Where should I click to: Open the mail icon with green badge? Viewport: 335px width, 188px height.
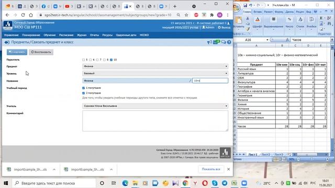(x=216, y=42)
